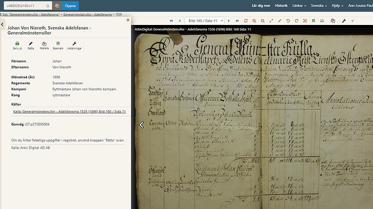Image resolution: width=373 pixels, height=209 pixels.
Task: Copy image source via the toolbar copy icon
Action: point(333,21)
